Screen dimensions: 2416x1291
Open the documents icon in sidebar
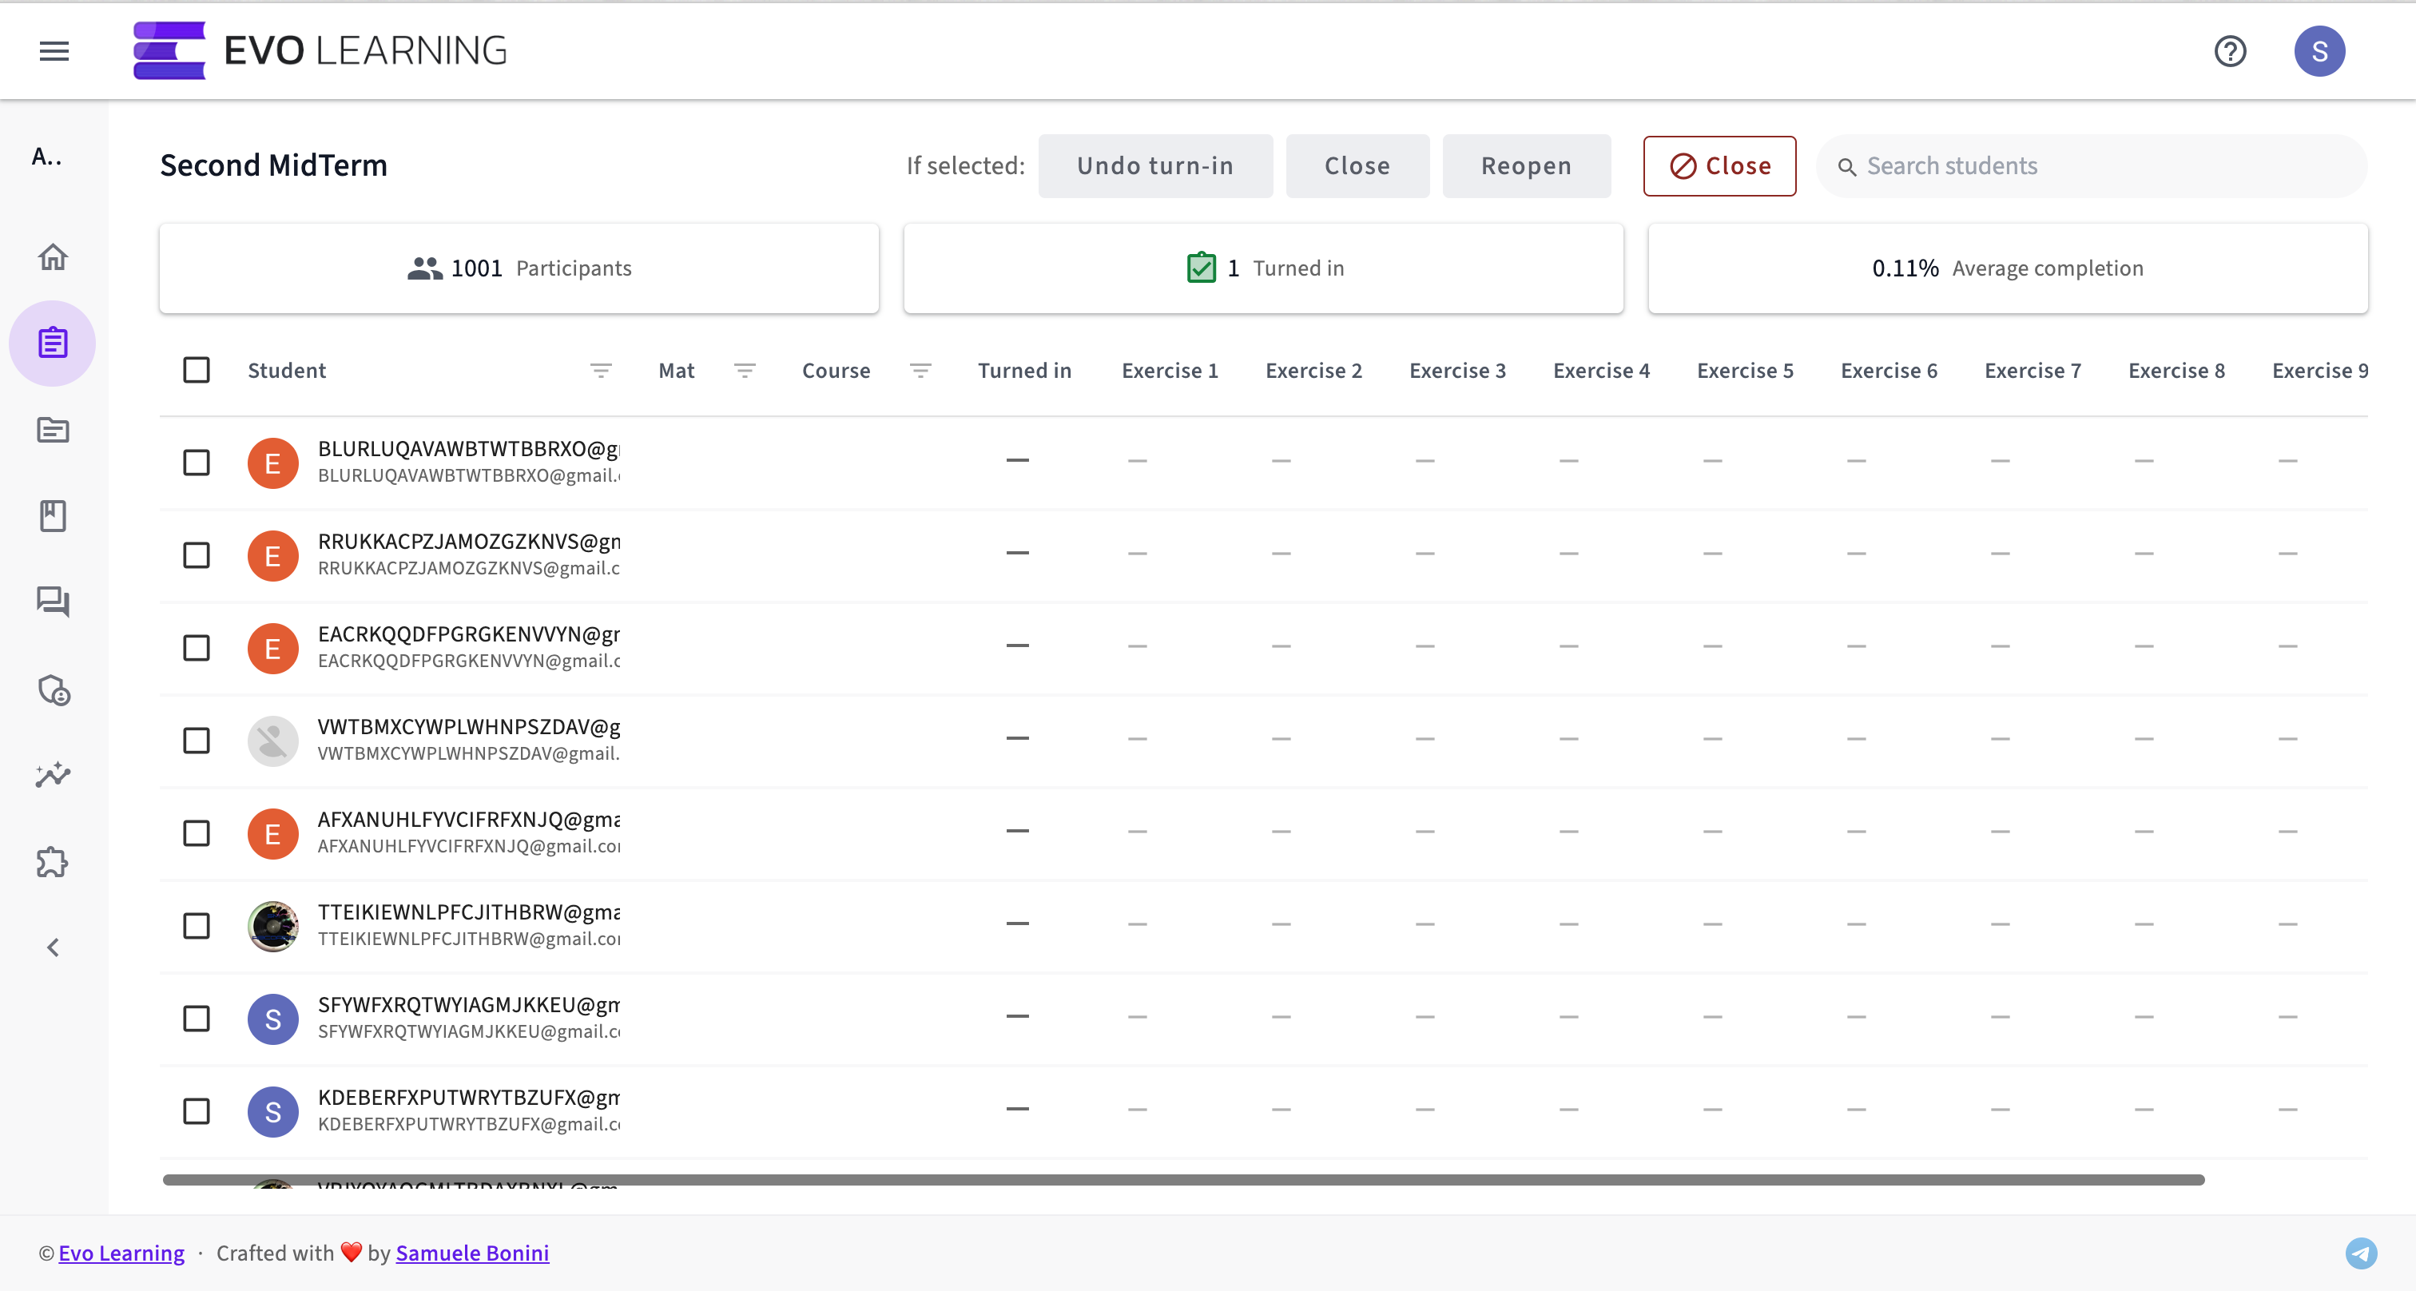pos(53,430)
